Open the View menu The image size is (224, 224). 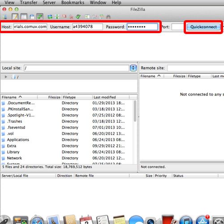coord(9,3)
